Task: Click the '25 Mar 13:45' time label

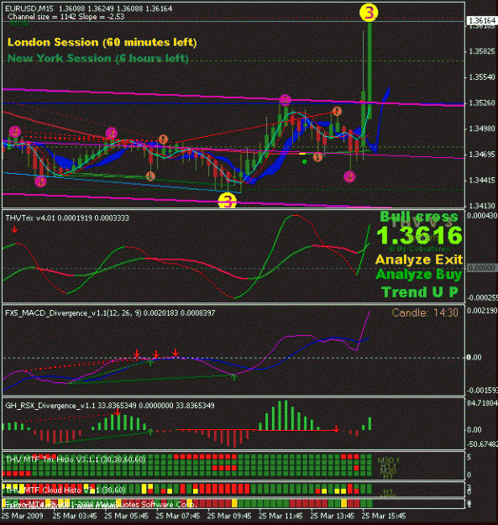Action: tap(333, 516)
